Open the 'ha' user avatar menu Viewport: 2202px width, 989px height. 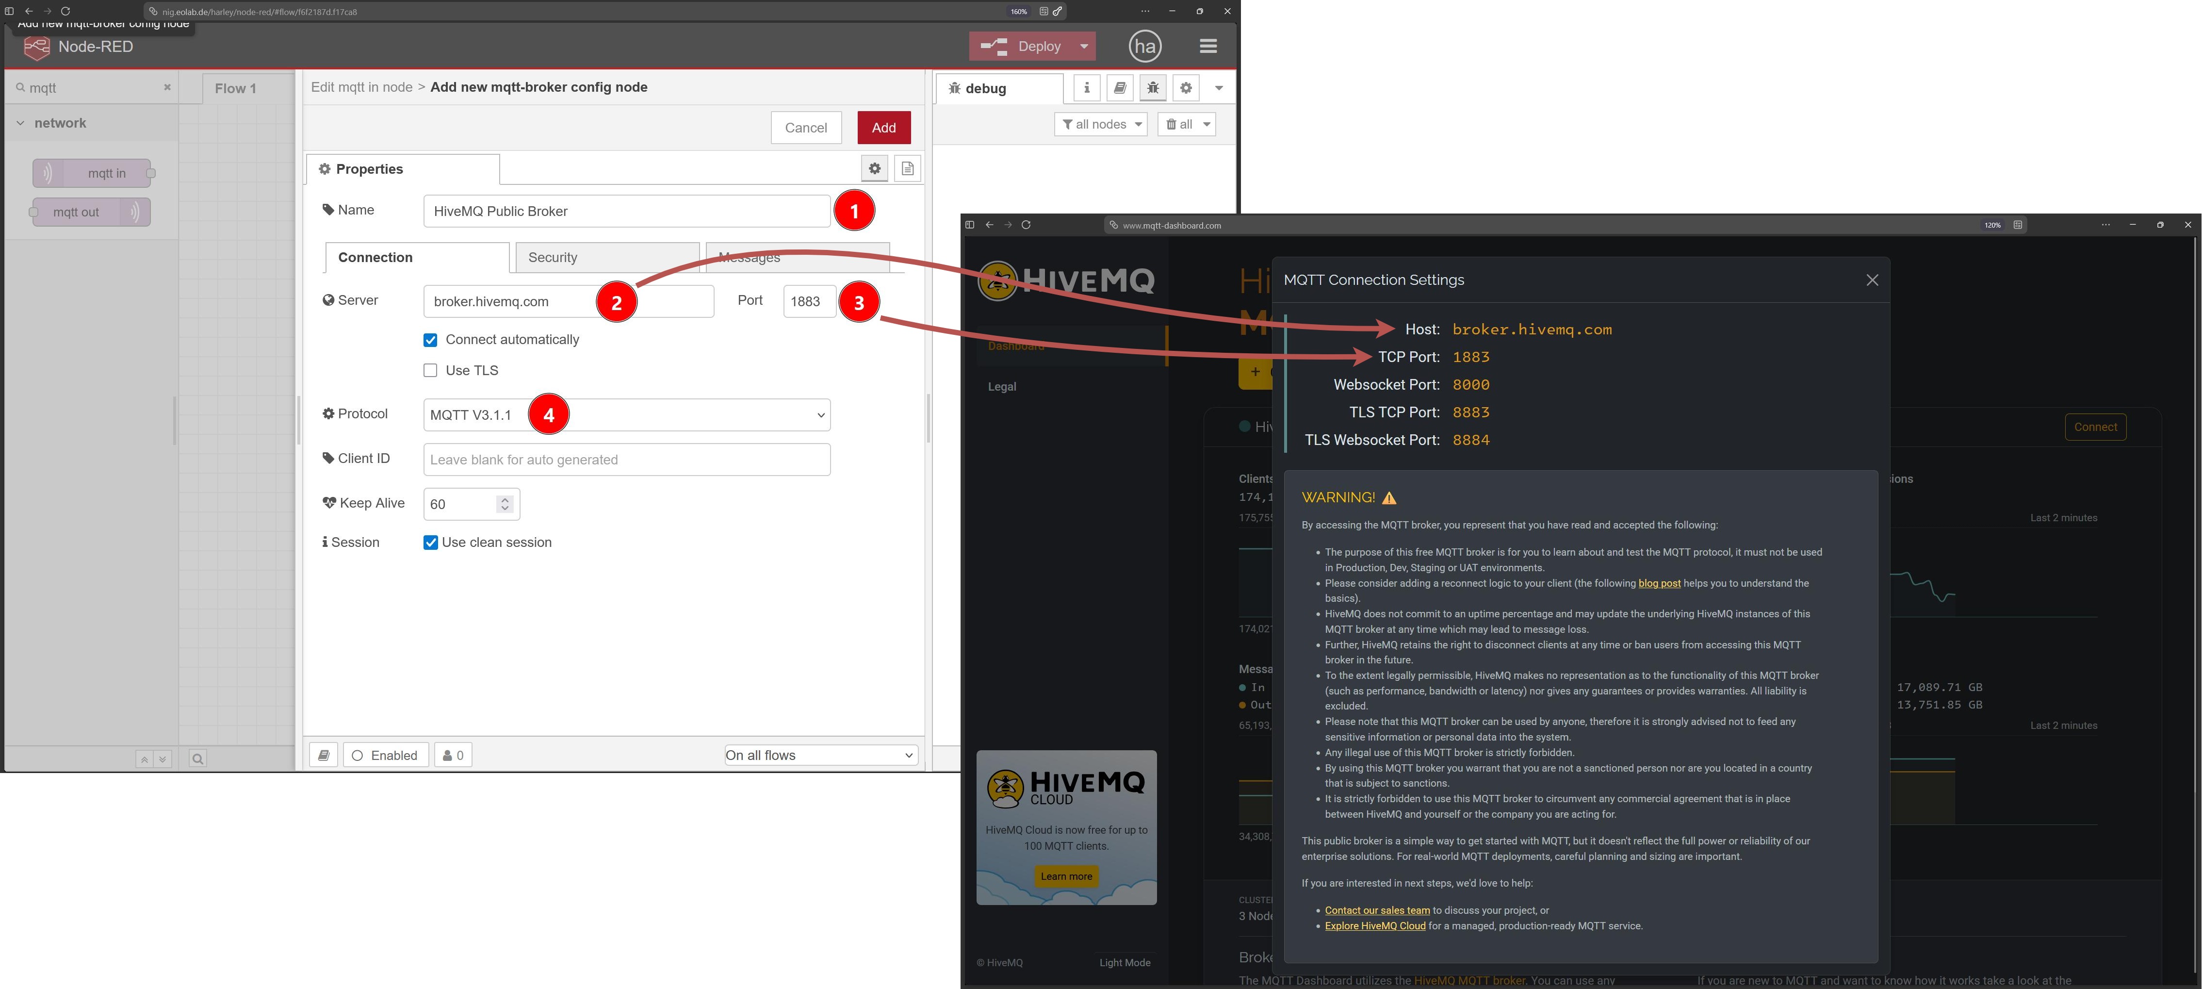(1144, 46)
